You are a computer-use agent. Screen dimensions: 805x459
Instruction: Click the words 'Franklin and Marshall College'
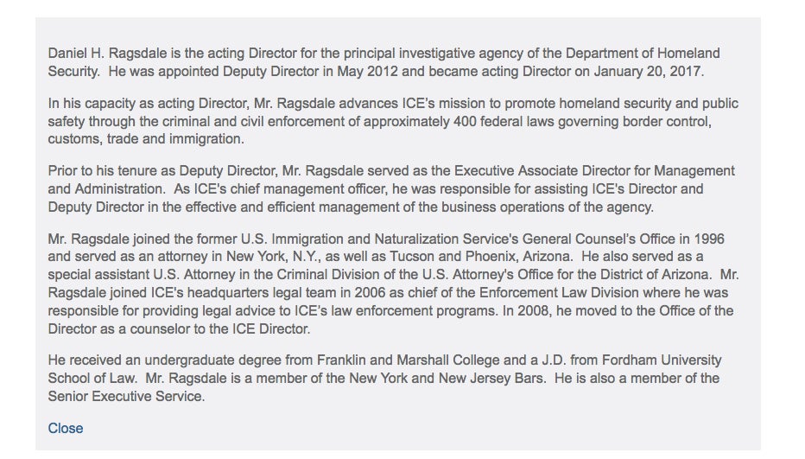408,360
